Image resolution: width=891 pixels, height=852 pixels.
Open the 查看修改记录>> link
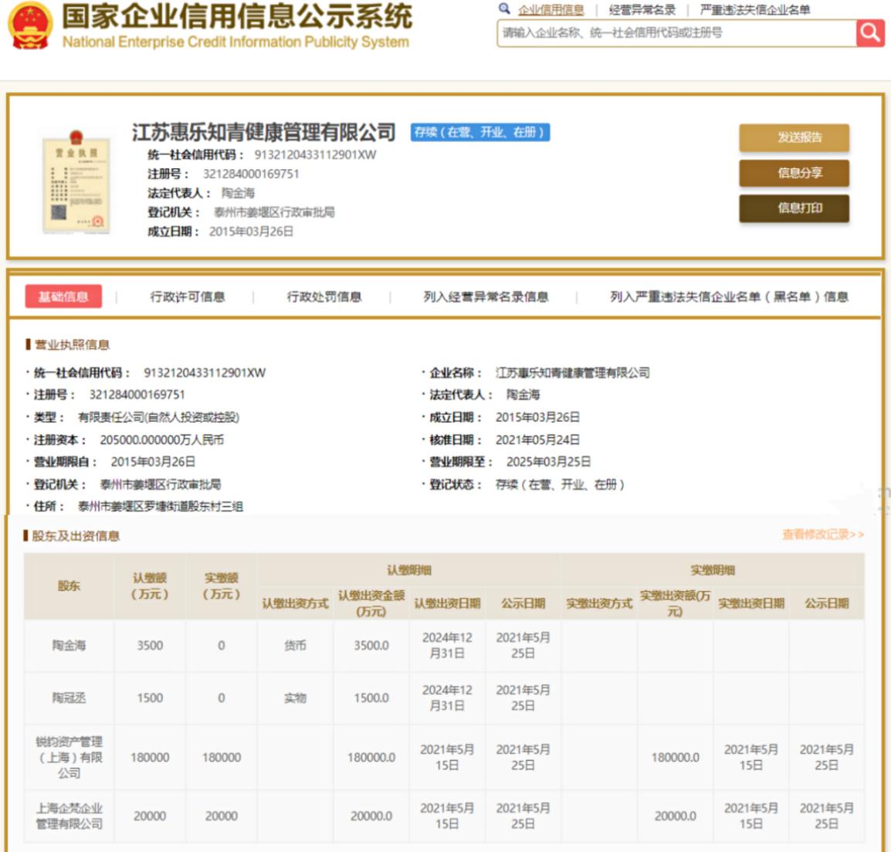point(823,535)
